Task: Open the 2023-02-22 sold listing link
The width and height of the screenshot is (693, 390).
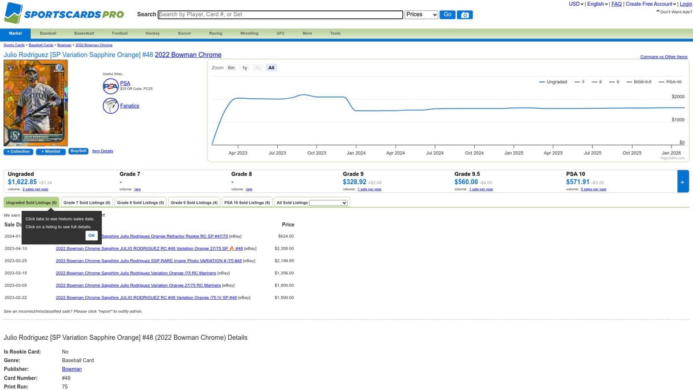Action: coord(146,298)
